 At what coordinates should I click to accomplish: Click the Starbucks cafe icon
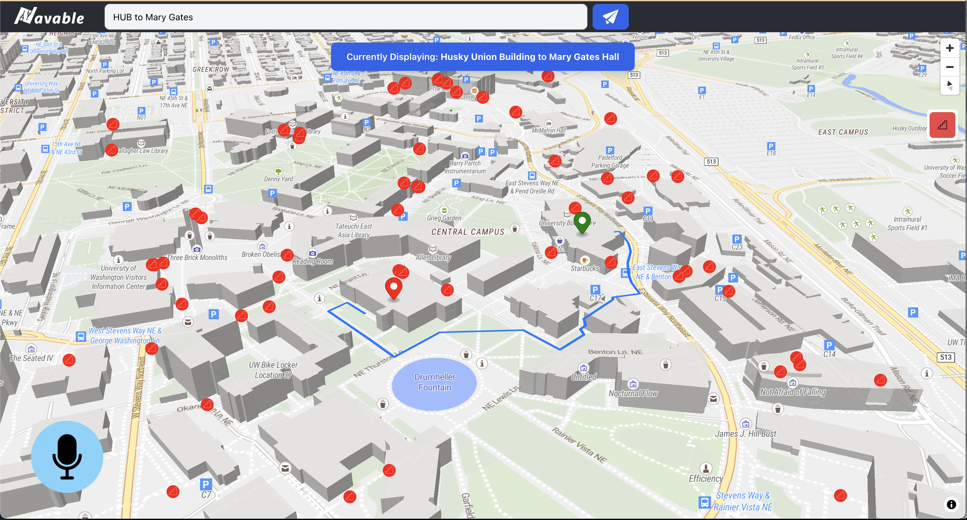[x=585, y=260]
